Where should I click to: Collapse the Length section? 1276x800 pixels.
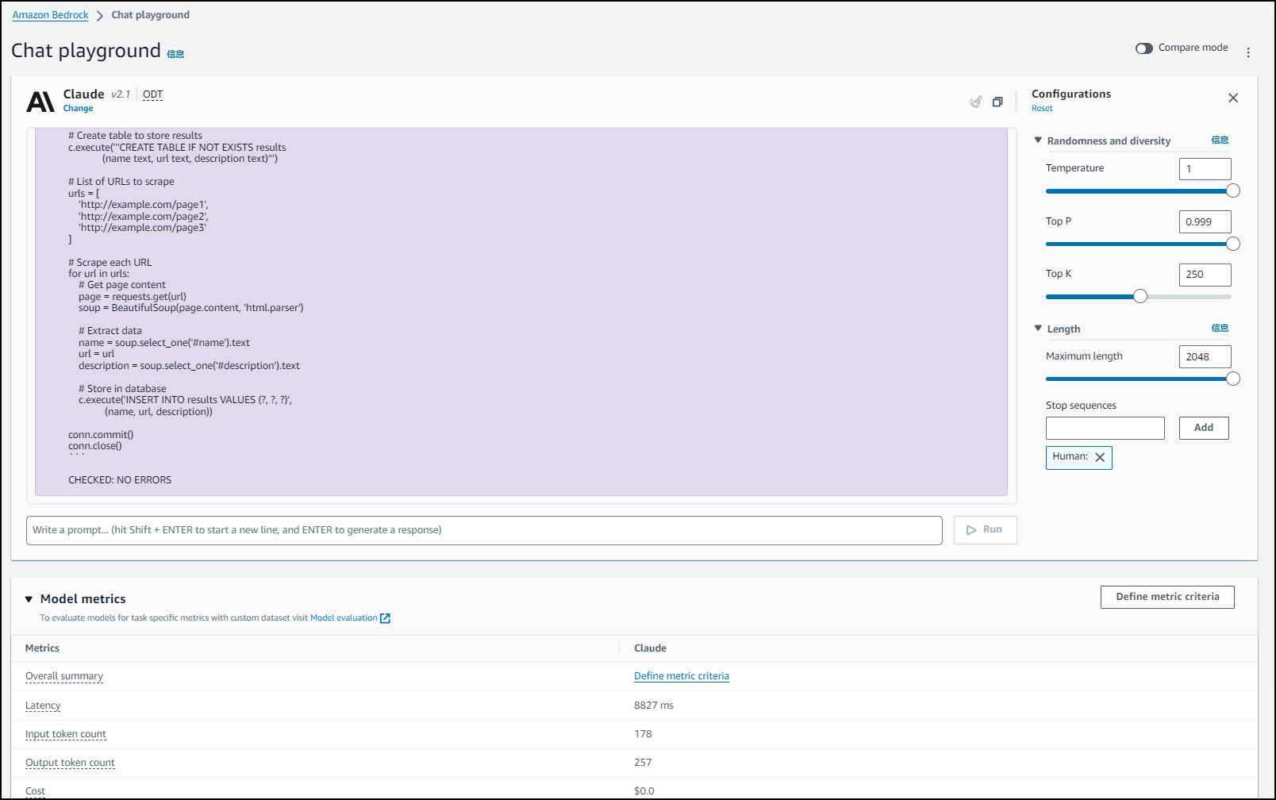(1038, 328)
